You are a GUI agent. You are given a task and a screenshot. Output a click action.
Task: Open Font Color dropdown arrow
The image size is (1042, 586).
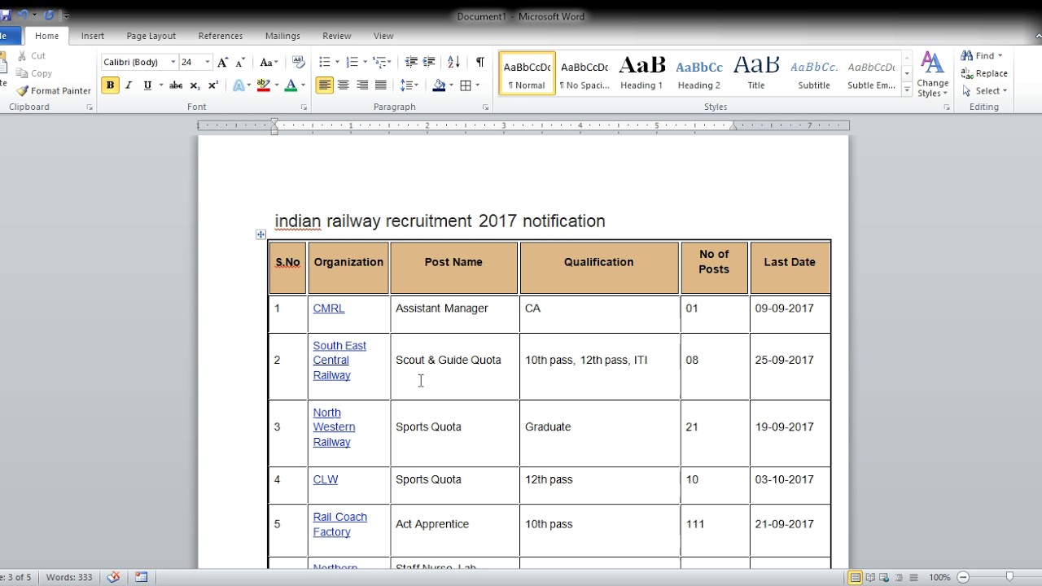point(303,85)
